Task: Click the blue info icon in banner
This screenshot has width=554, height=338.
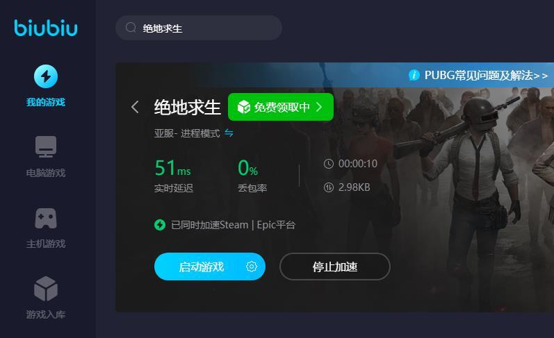Action: (414, 75)
